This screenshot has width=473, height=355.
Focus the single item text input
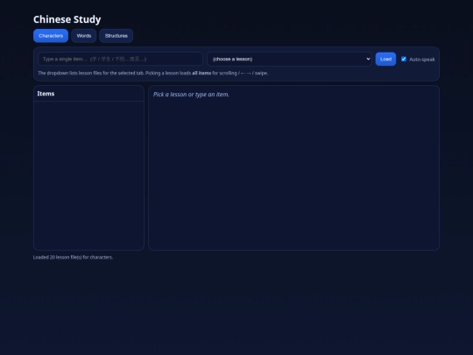120,59
